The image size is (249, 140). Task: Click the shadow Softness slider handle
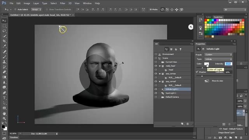pos(202,76)
